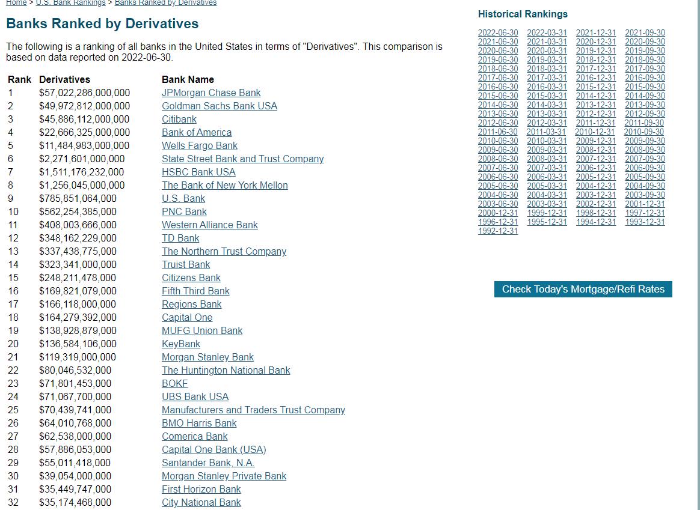The width and height of the screenshot is (700, 510).
Task: Click Western Alliance Bank link
Action: (x=209, y=225)
